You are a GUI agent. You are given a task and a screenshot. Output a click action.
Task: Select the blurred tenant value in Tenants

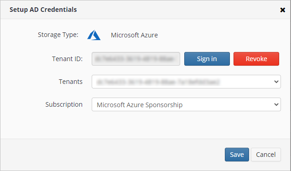click(x=158, y=82)
